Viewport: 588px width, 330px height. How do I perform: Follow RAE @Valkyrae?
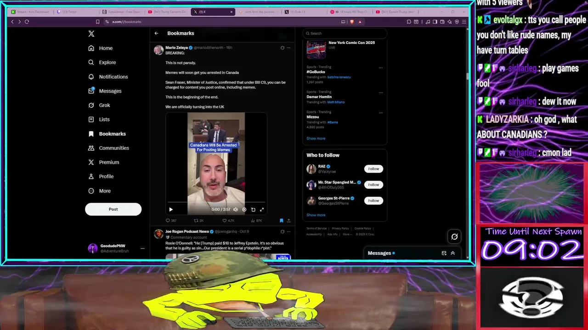(x=373, y=169)
